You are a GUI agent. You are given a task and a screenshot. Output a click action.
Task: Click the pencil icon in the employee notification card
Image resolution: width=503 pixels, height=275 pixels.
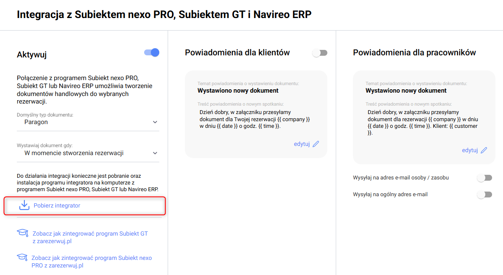[484, 150]
